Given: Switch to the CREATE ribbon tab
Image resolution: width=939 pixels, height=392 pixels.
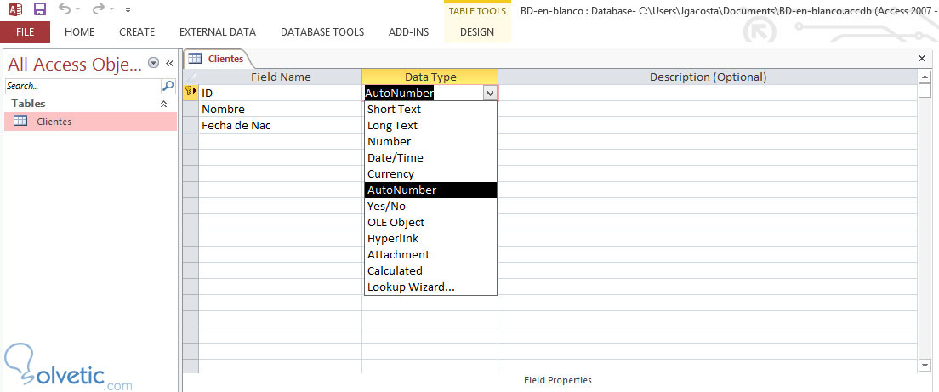Looking at the screenshot, I should 137,32.
